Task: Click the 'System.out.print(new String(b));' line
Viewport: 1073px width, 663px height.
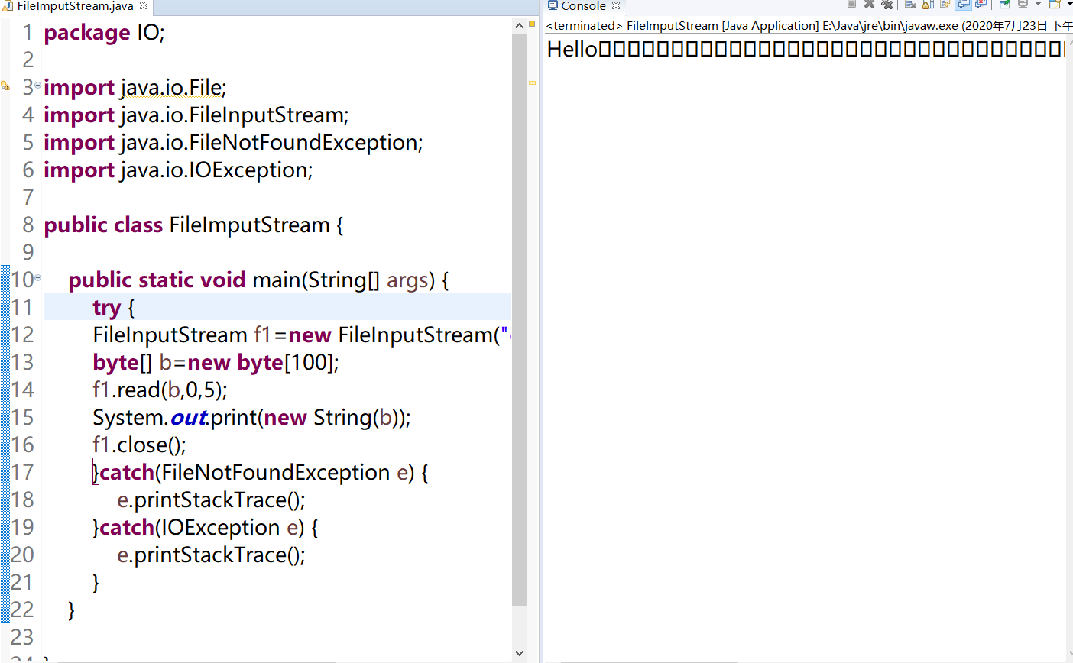Action: pyautogui.click(x=251, y=418)
